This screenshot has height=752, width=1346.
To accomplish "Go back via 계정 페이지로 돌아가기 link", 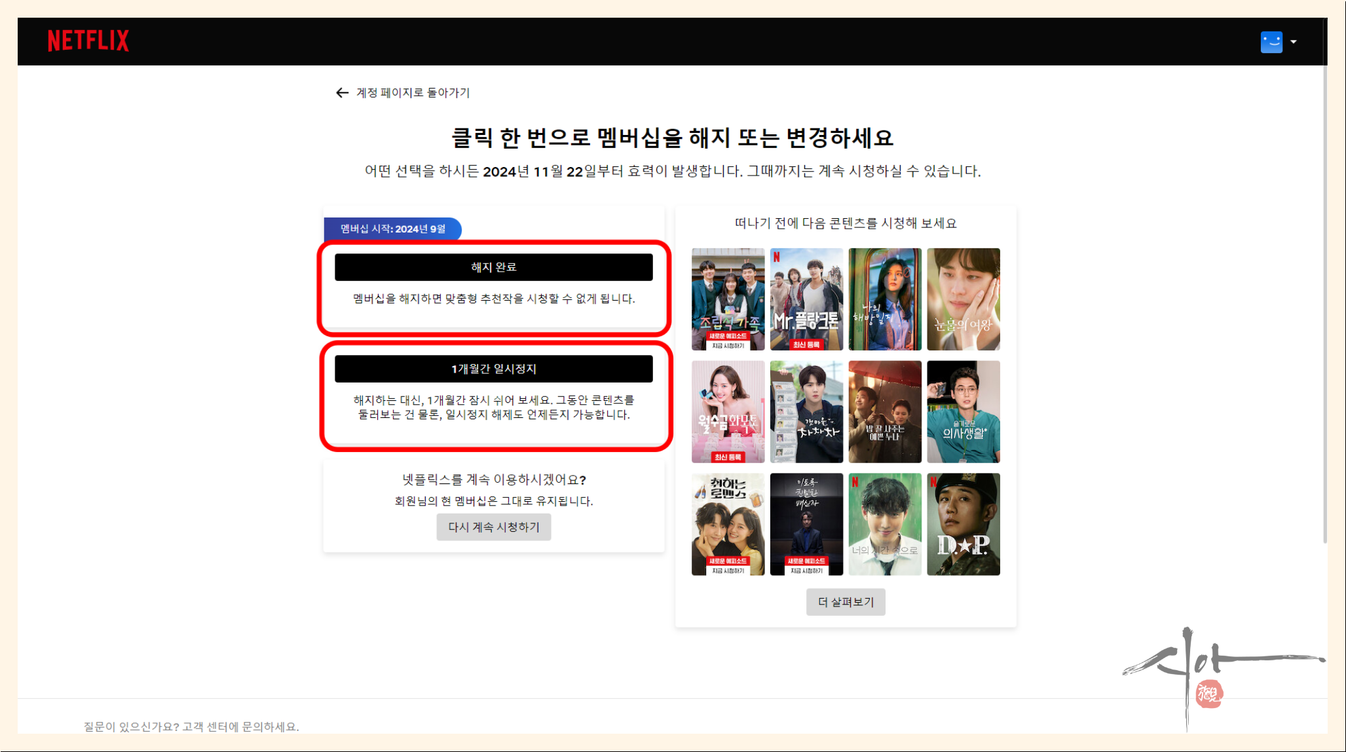I will pyautogui.click(x=413, y=93).
